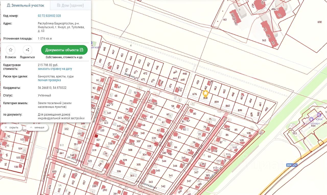Switch to the Земельный участок tab

tap(26, 5)
